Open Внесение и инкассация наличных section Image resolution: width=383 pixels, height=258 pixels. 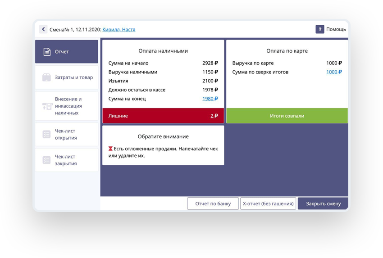point(67,106)
